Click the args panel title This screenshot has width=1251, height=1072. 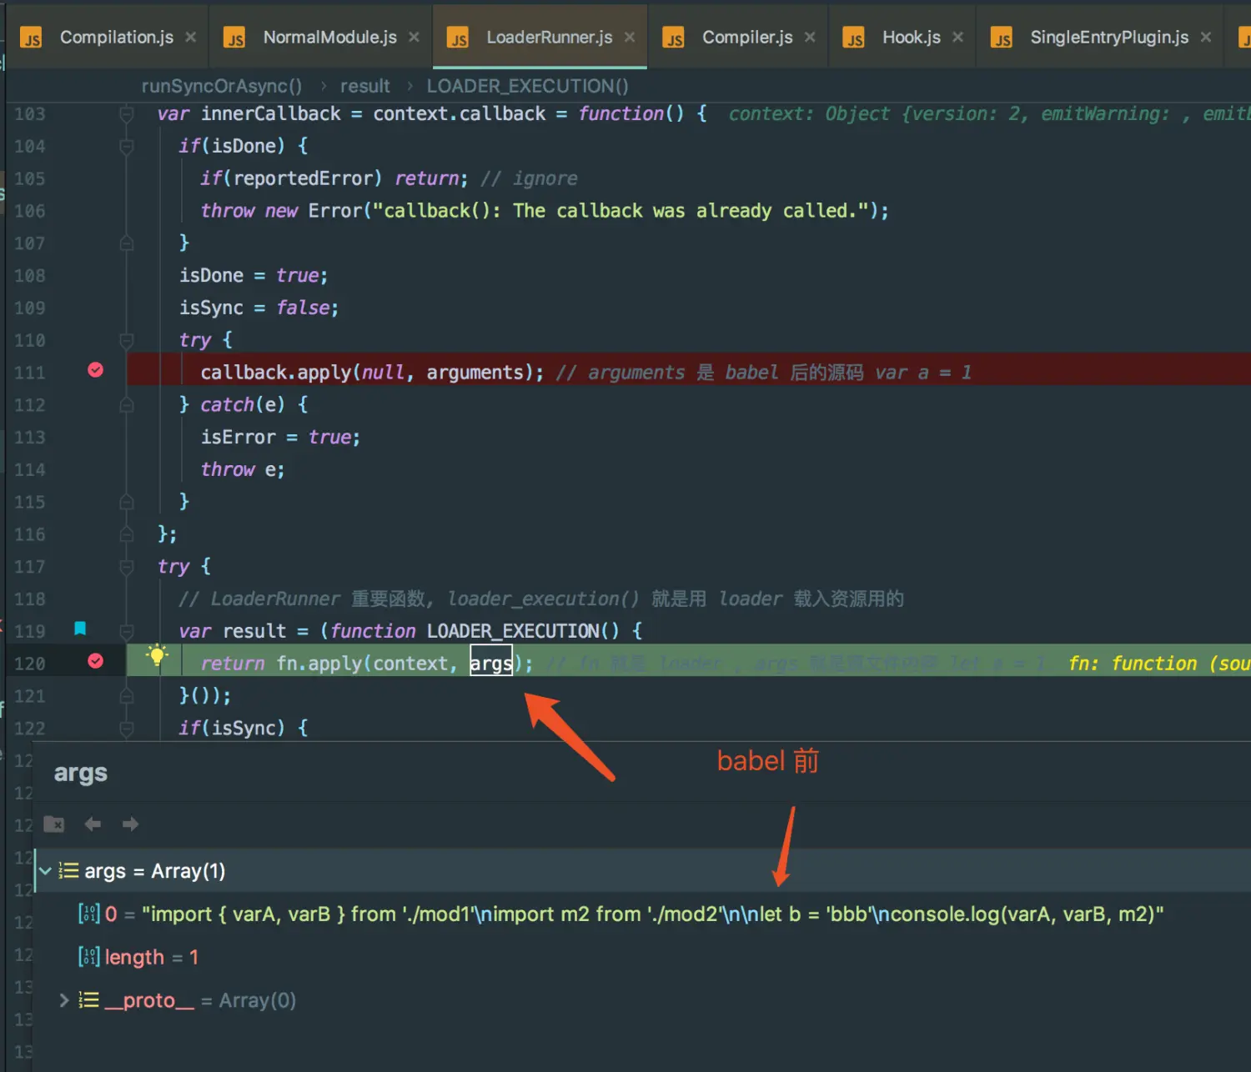(x=80, y=773)
